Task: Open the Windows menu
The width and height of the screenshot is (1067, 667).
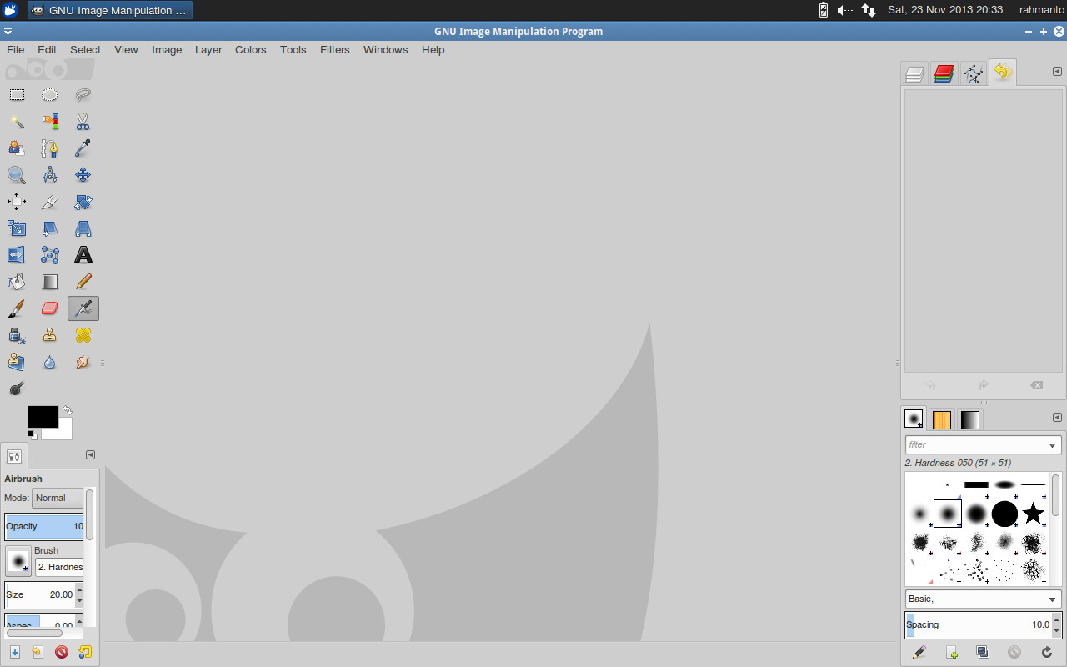Action: coord(385,49)
